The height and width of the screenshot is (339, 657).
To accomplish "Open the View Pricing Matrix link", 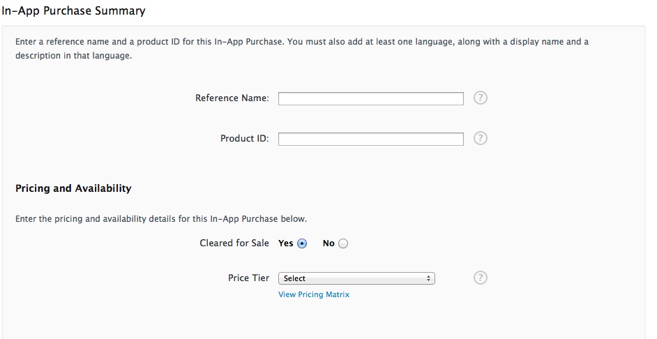I will pos(314,294).
